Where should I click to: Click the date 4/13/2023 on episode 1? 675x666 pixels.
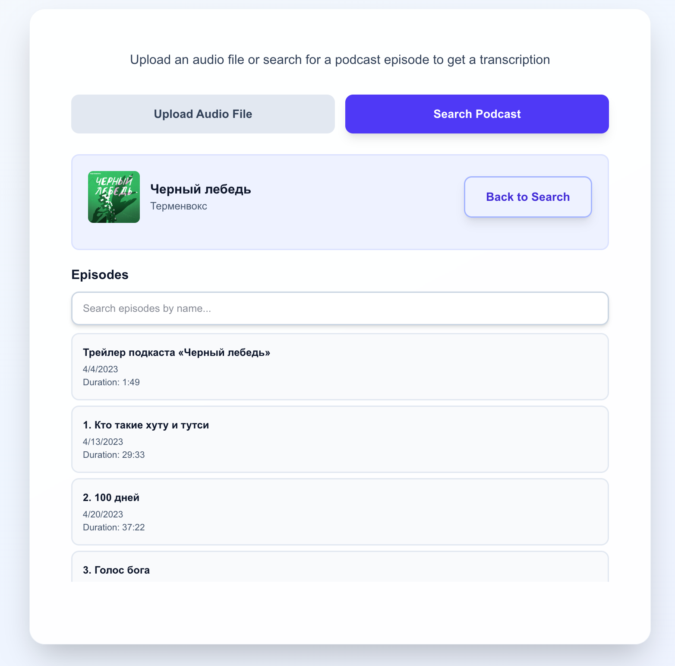(x=103, y=442)
